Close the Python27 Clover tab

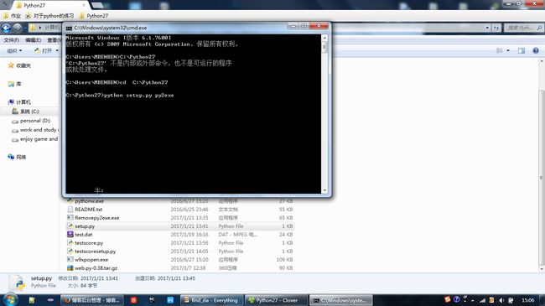[x=84, y=5]
